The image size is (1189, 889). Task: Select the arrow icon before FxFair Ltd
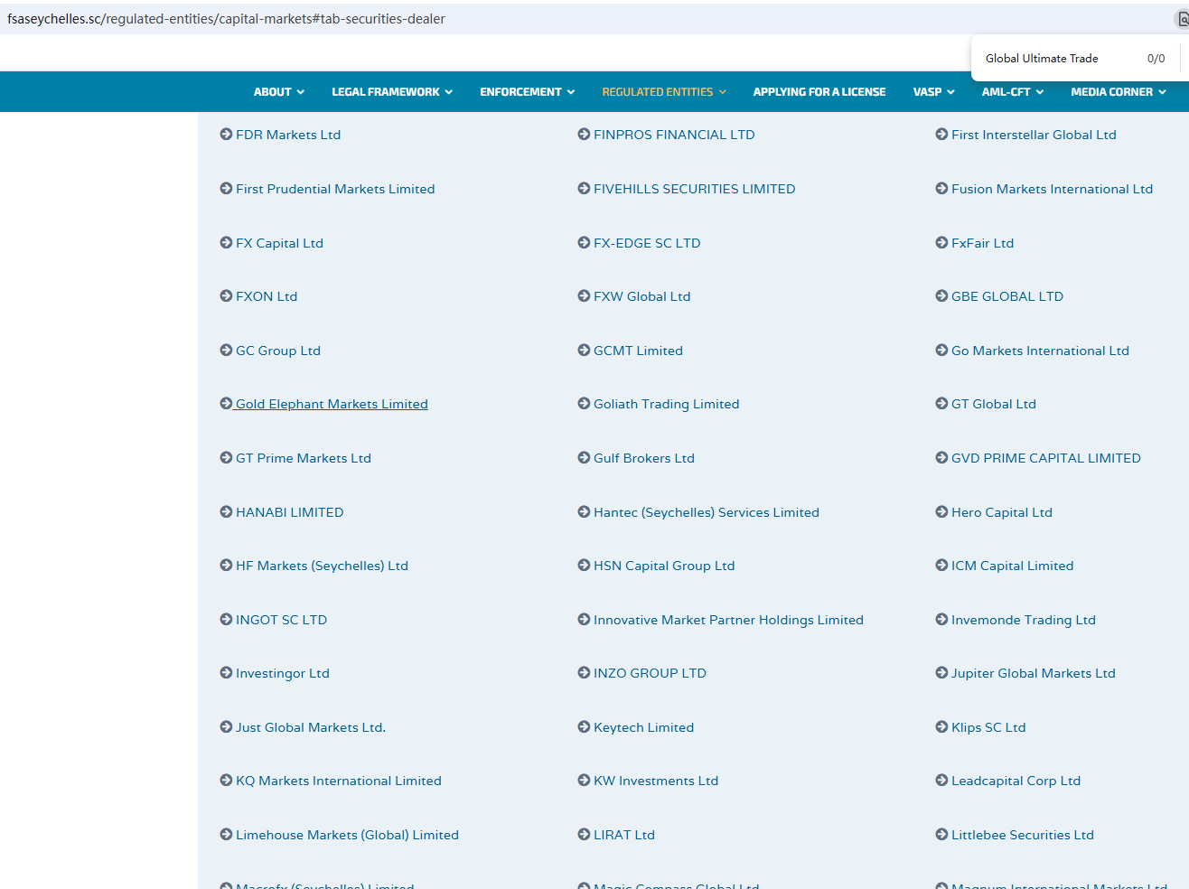tap(941, 243)
